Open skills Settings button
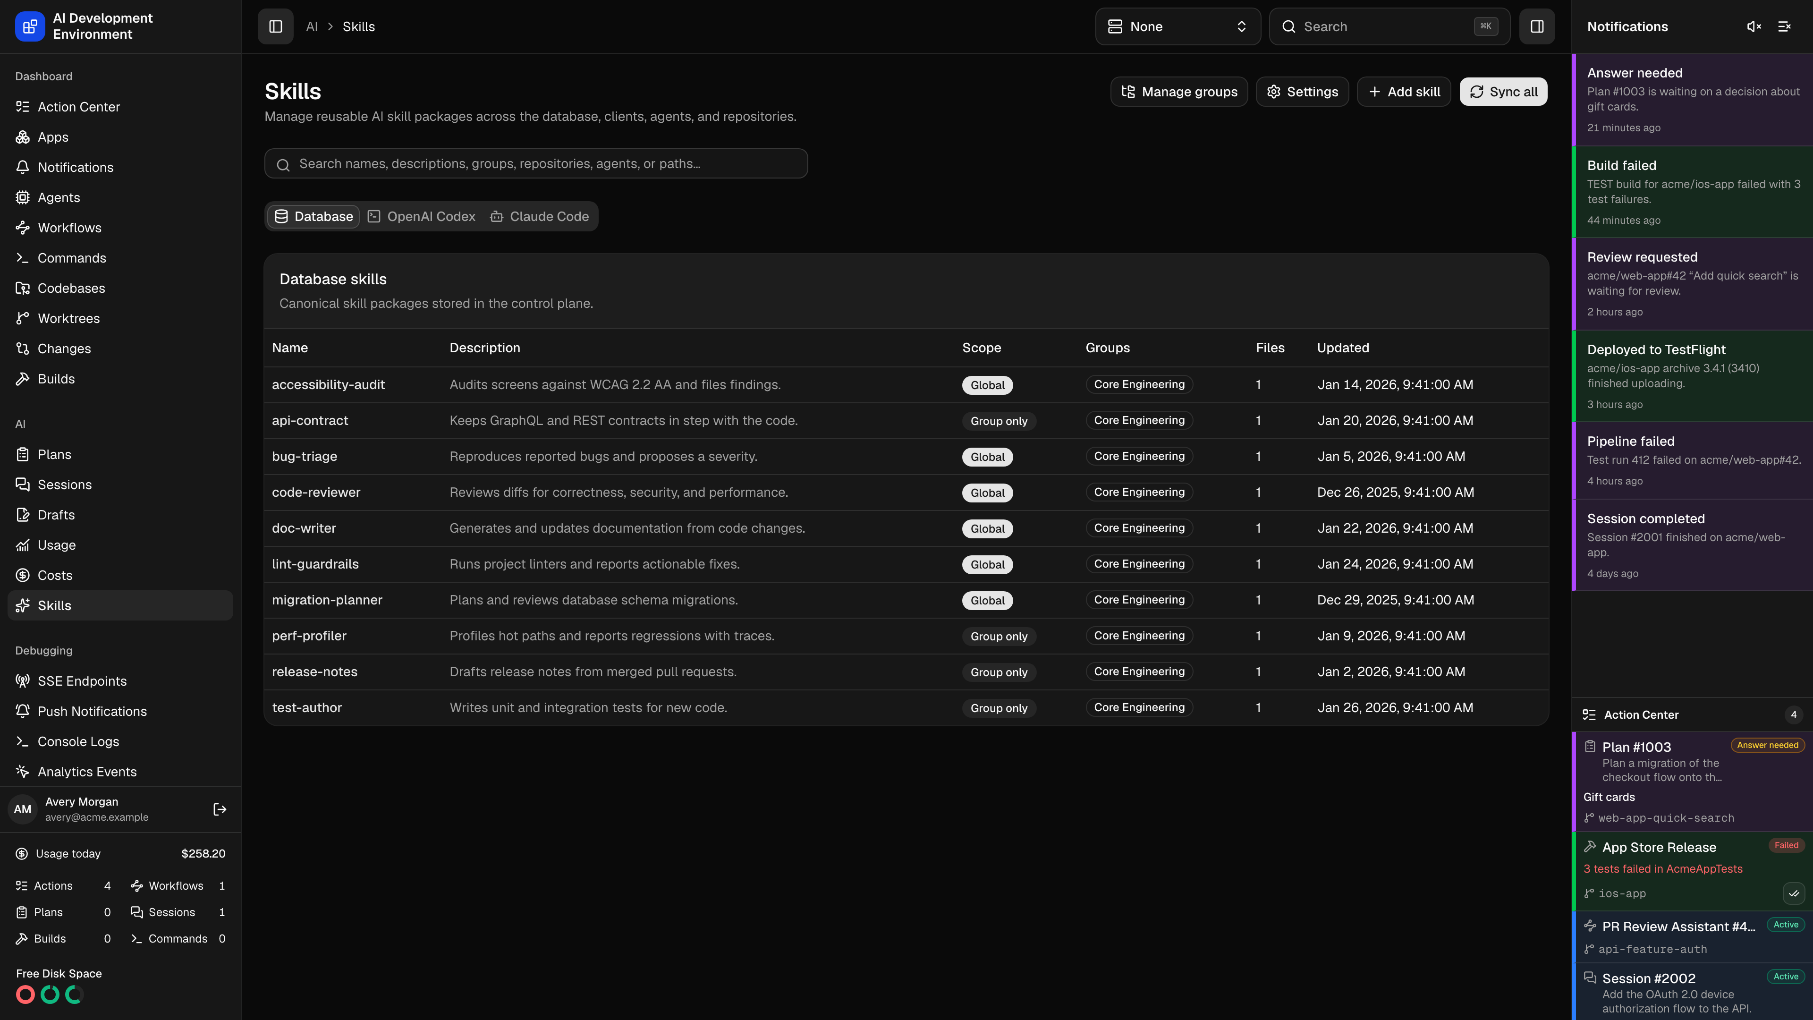 1302,92
